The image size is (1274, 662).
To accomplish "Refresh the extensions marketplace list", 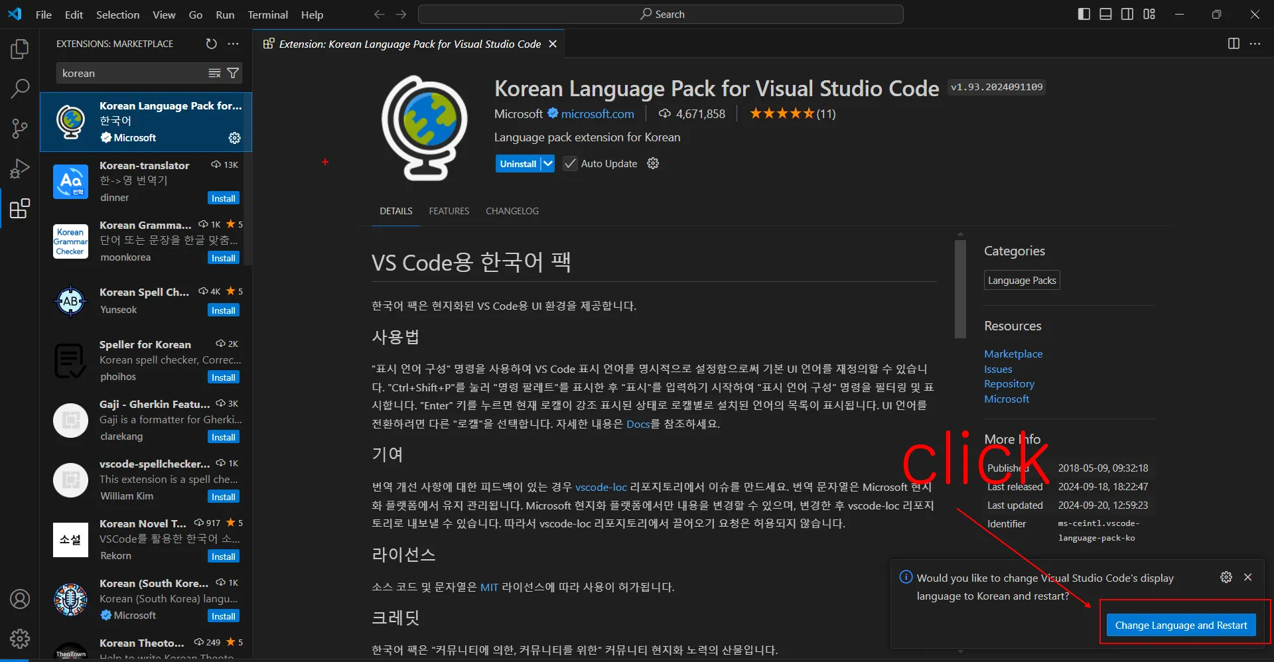I will 211,44.
